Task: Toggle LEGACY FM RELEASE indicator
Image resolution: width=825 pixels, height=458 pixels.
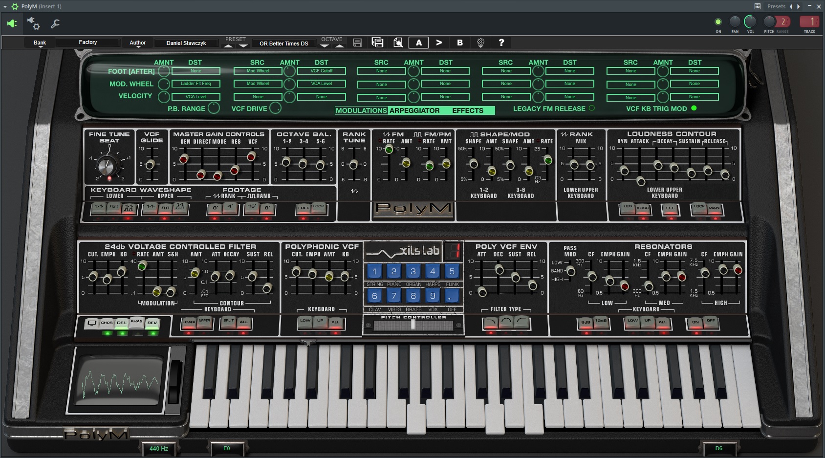Action: click(592, 109)
